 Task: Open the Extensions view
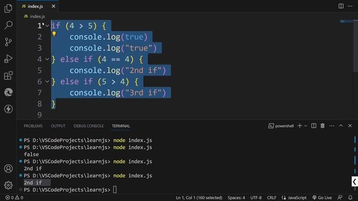click(x=8, y=76)
